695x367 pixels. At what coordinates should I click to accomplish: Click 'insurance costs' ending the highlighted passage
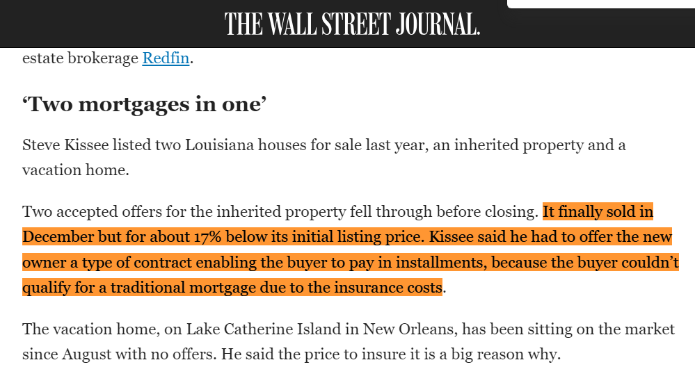click(x=392, y=287)
